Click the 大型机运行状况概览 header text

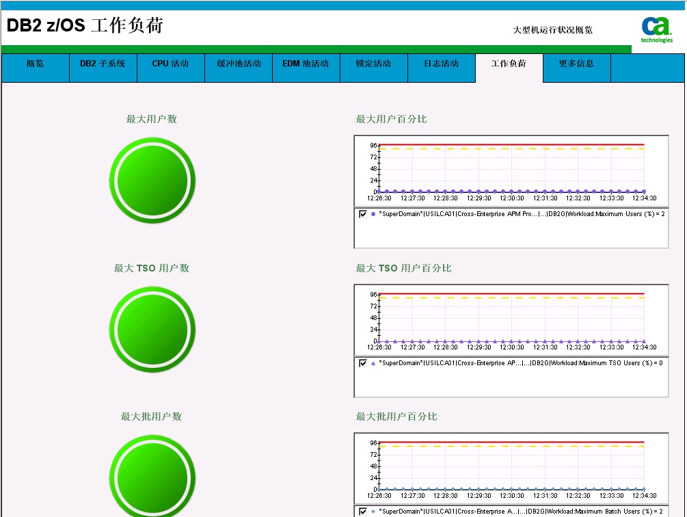[552, 30]
